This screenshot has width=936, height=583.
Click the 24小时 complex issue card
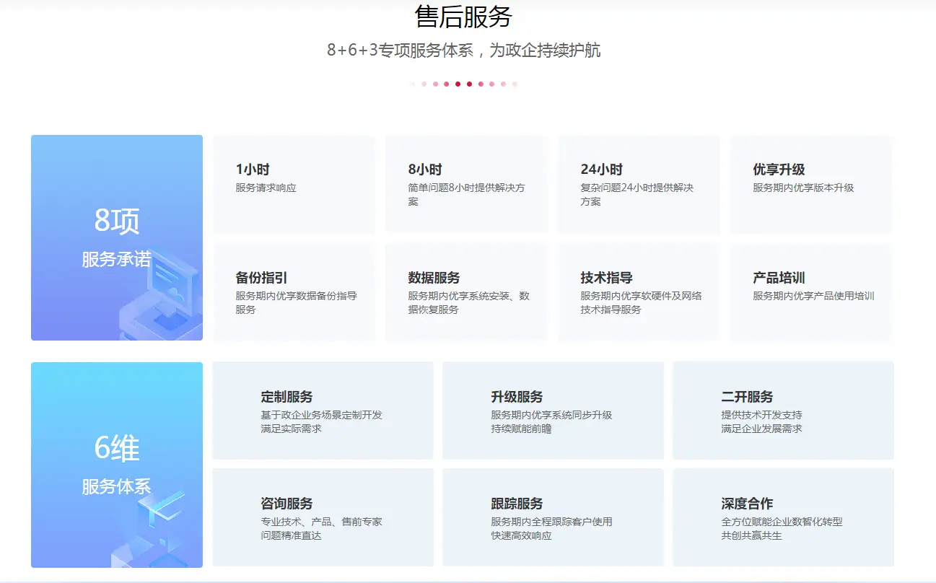click(639, 184)
